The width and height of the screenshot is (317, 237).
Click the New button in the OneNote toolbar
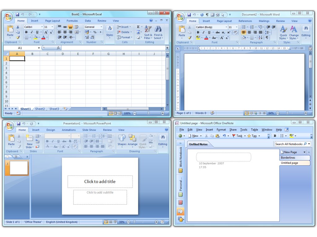(x=193, y=136)
